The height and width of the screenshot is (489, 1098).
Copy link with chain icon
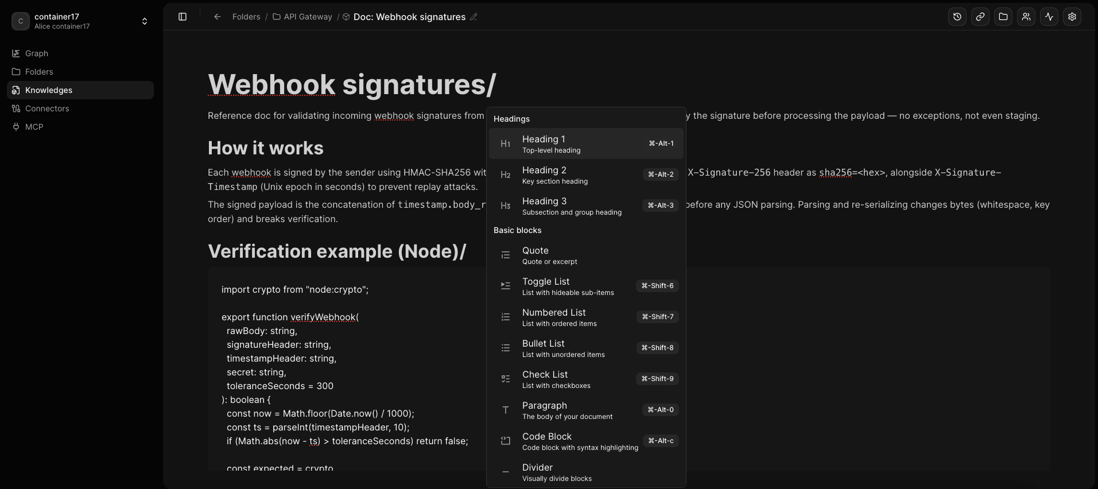pyautogui.click(x=980, y=17)
